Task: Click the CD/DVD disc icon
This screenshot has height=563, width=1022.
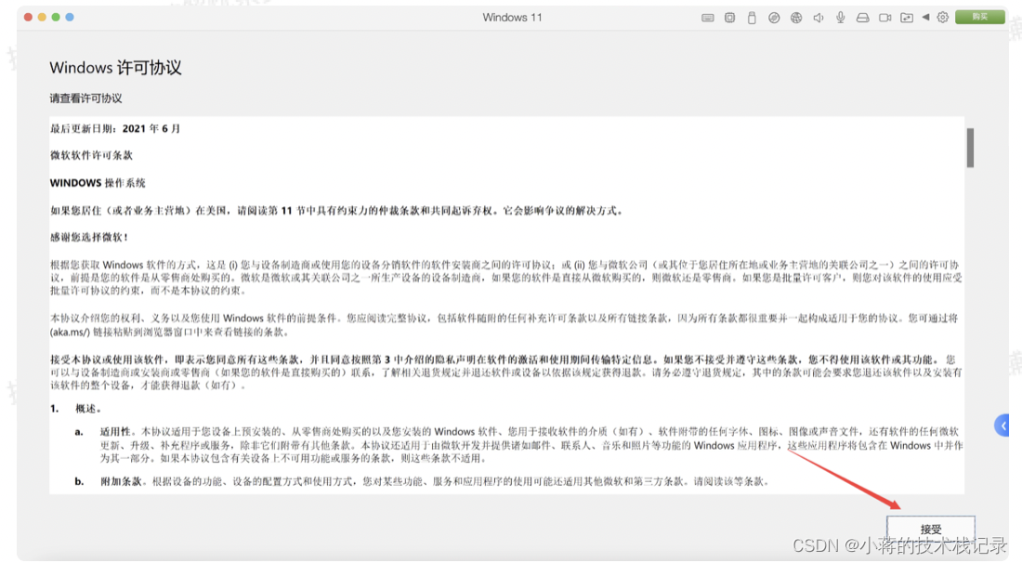Action: (x=774, y=18)
